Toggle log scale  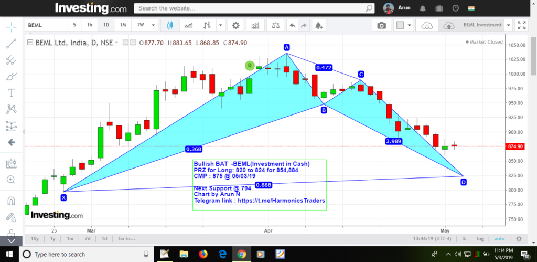pyautogui.click(x=480, y=239)
